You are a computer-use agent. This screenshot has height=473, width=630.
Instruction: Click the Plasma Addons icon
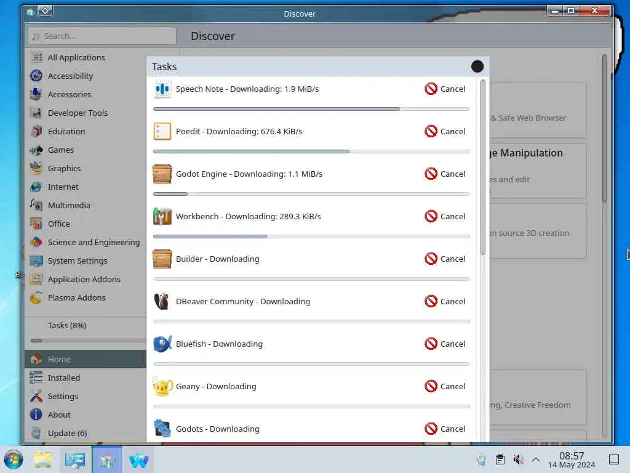tap(36, 297)
